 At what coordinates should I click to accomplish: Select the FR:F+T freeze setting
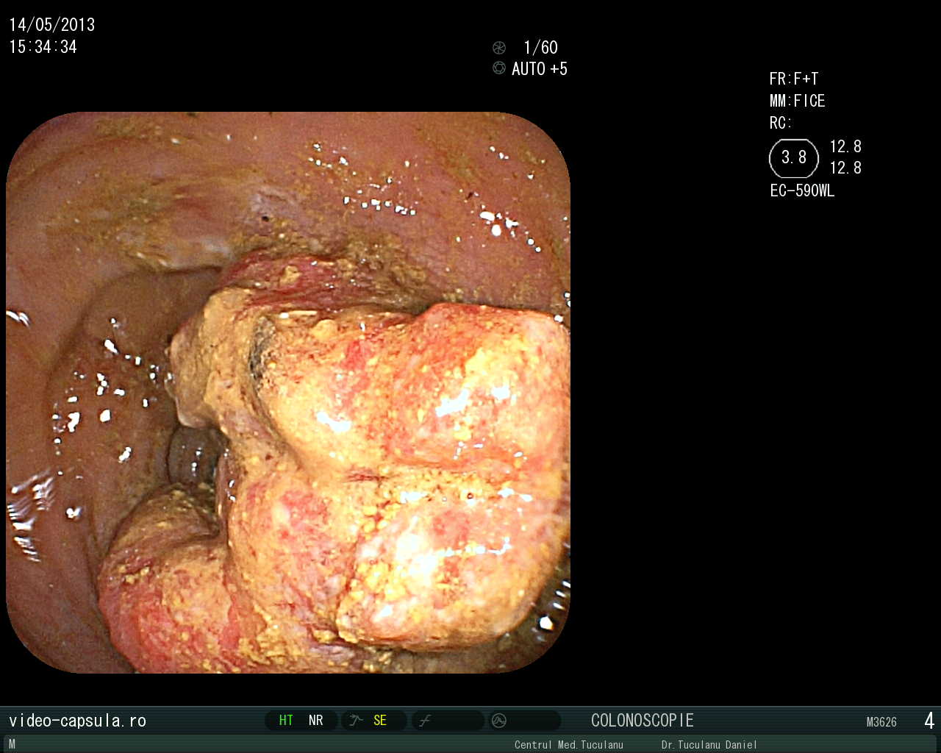(793, 79)
